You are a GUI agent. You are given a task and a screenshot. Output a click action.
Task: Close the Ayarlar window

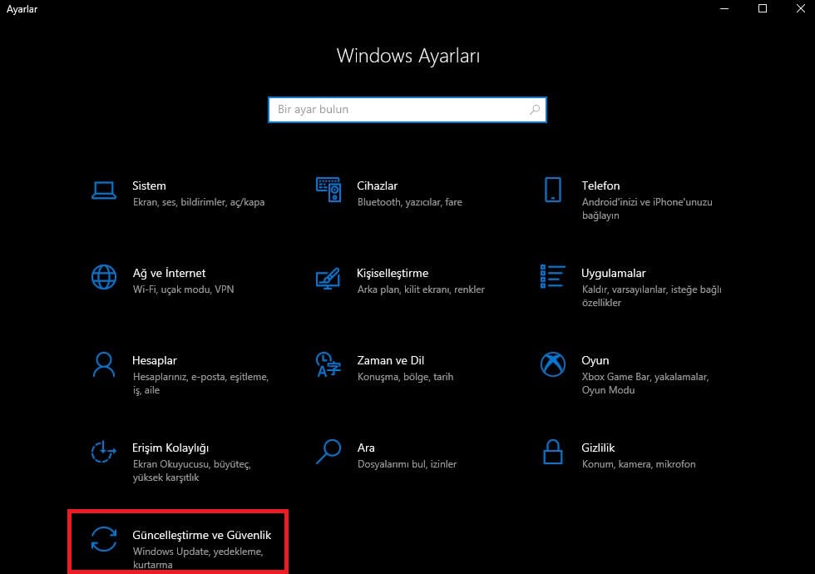tap(800, 9)
